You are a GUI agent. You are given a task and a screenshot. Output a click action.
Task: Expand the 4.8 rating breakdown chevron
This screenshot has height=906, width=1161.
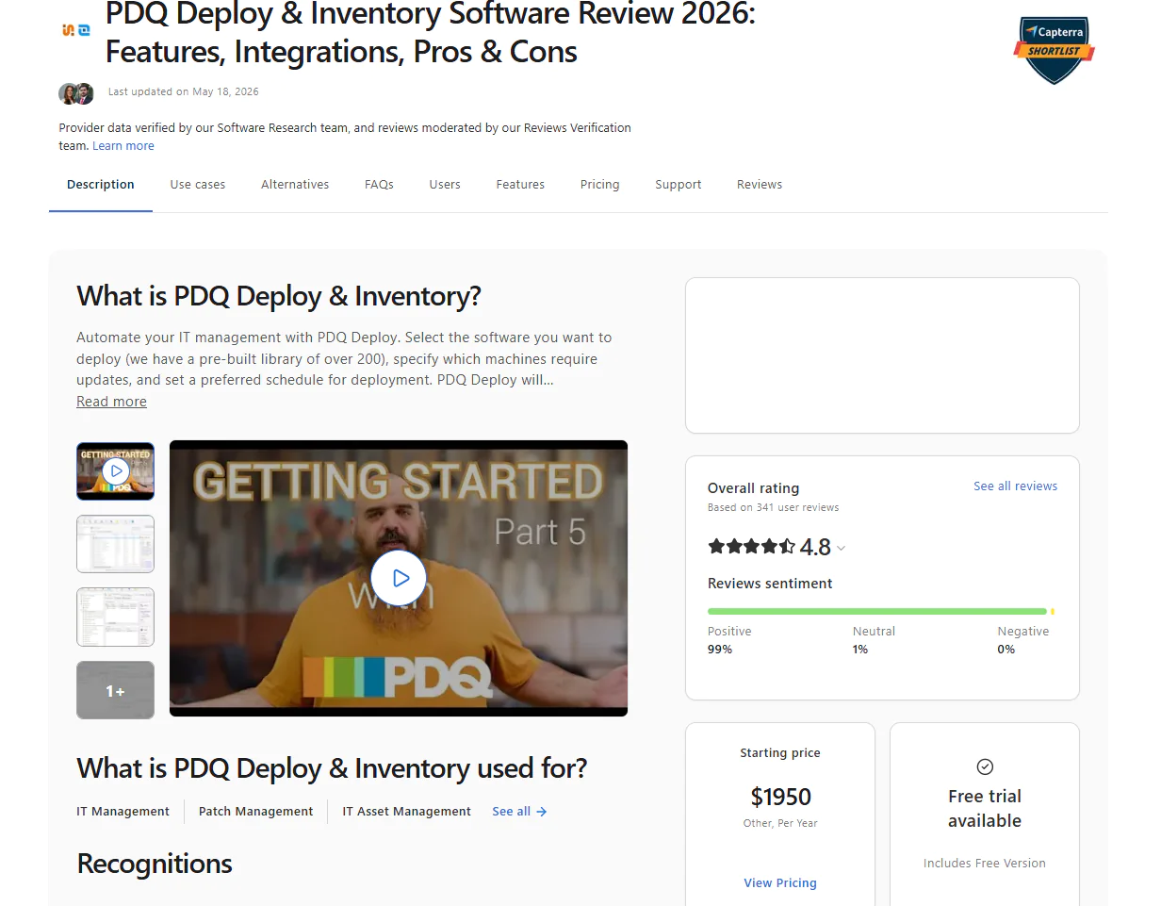[x=841, y=548]
